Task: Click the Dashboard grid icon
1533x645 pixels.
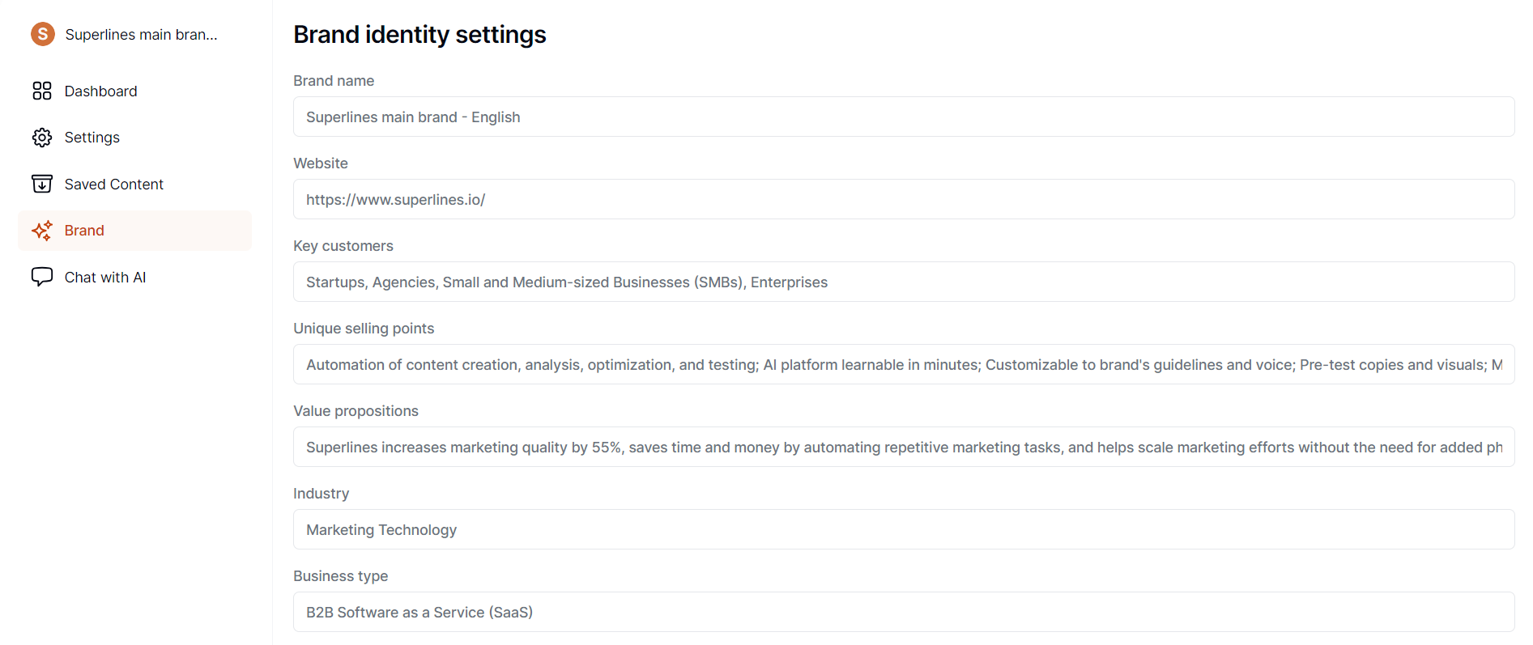Action: coord(42,91)
